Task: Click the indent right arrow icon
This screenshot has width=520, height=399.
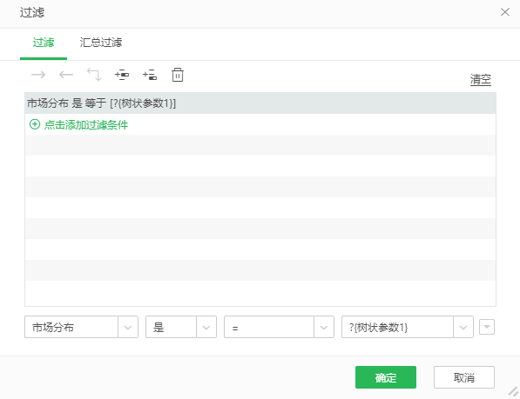Action: tap(38, 75)
